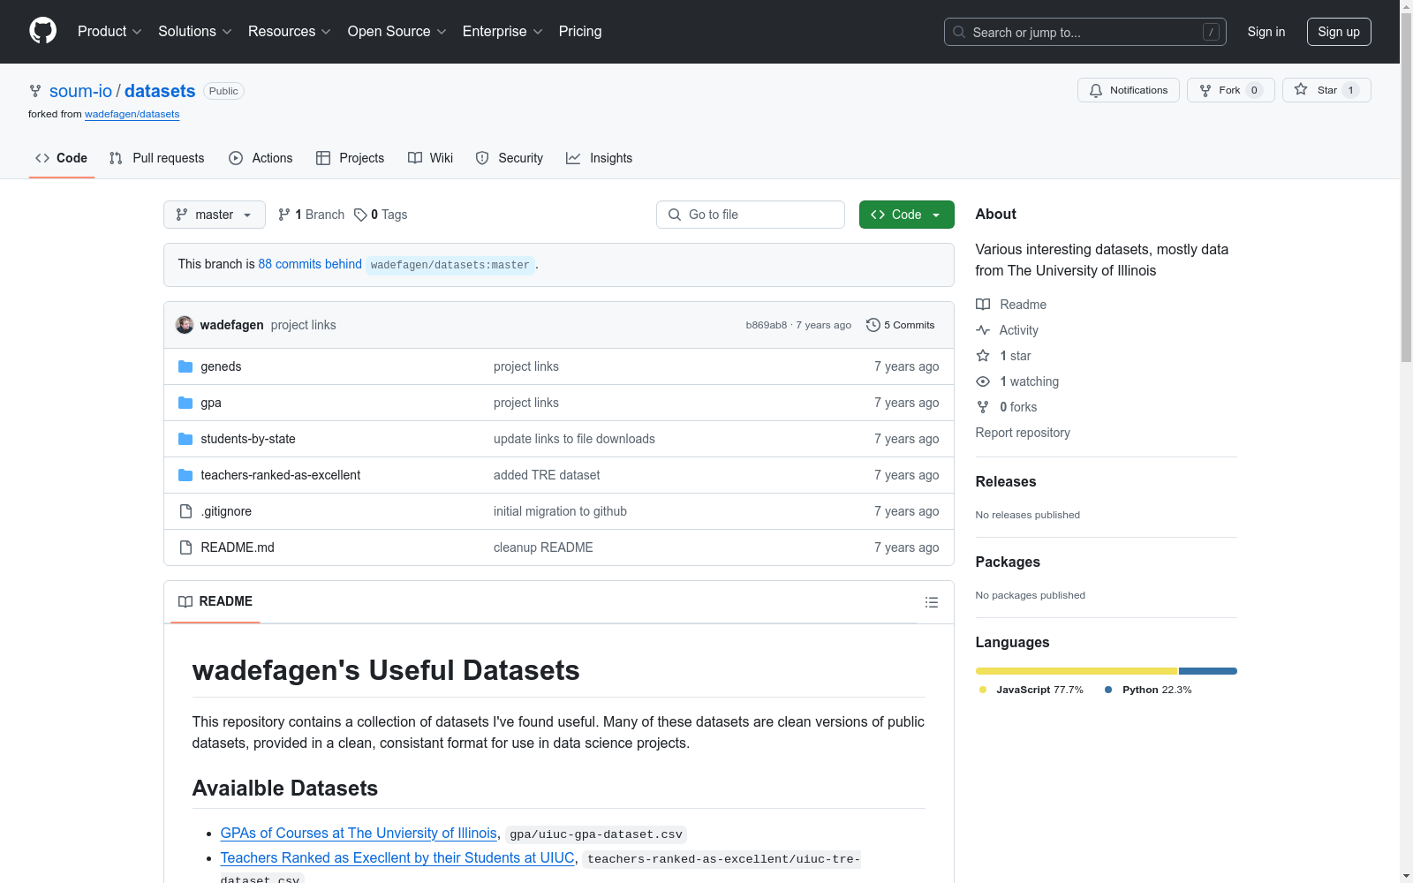Expand the Enterprise menu

point(502,31)
